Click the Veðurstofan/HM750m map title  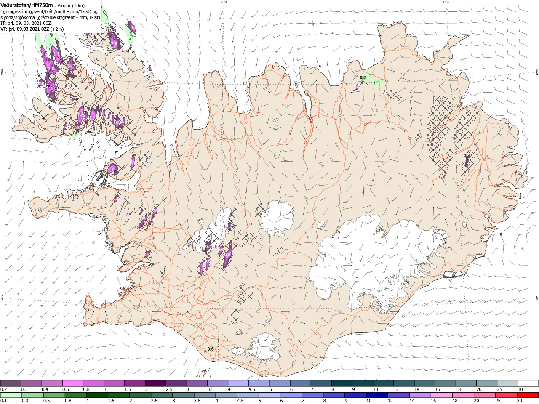click(x=27, y=5)
